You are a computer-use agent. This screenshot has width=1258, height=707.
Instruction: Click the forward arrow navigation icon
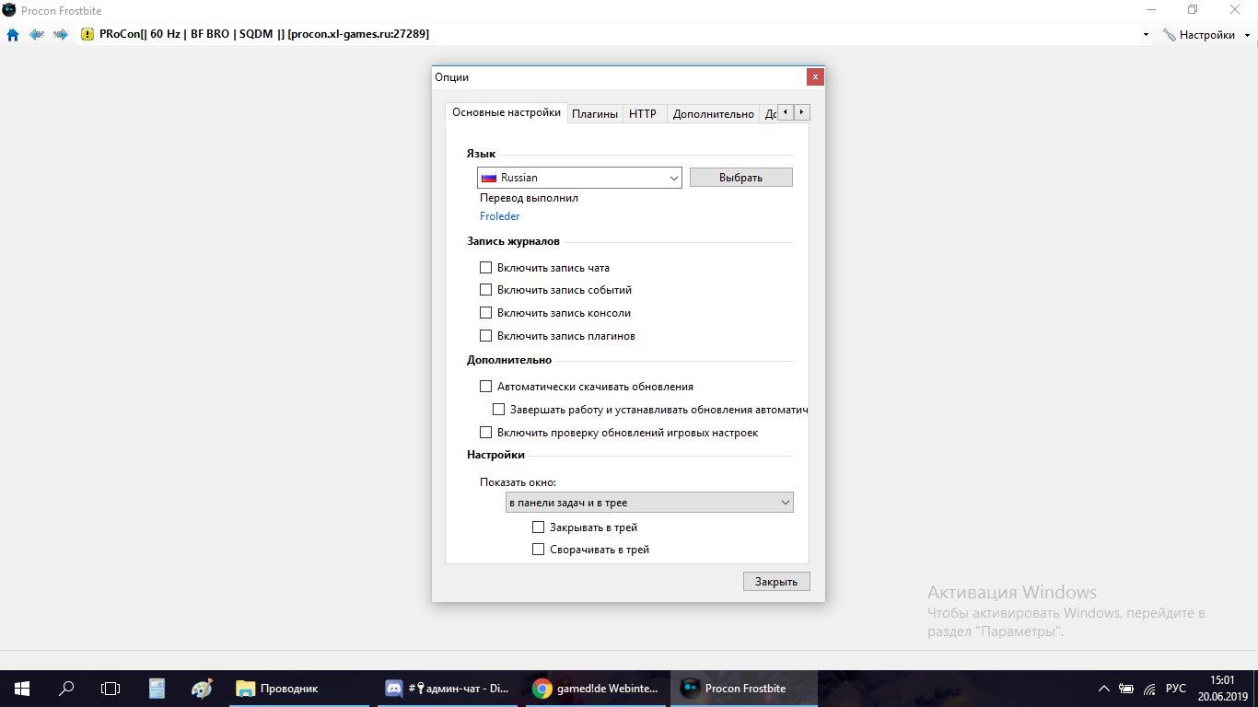(60, 35)
